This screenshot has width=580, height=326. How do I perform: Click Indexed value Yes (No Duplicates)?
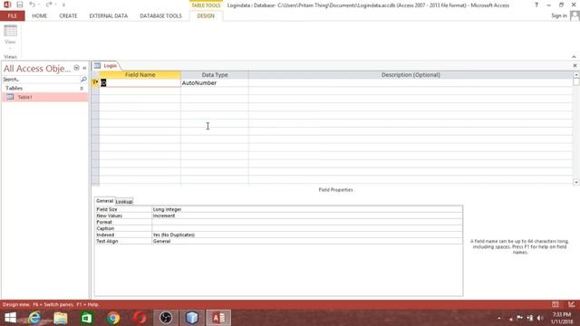307,235
